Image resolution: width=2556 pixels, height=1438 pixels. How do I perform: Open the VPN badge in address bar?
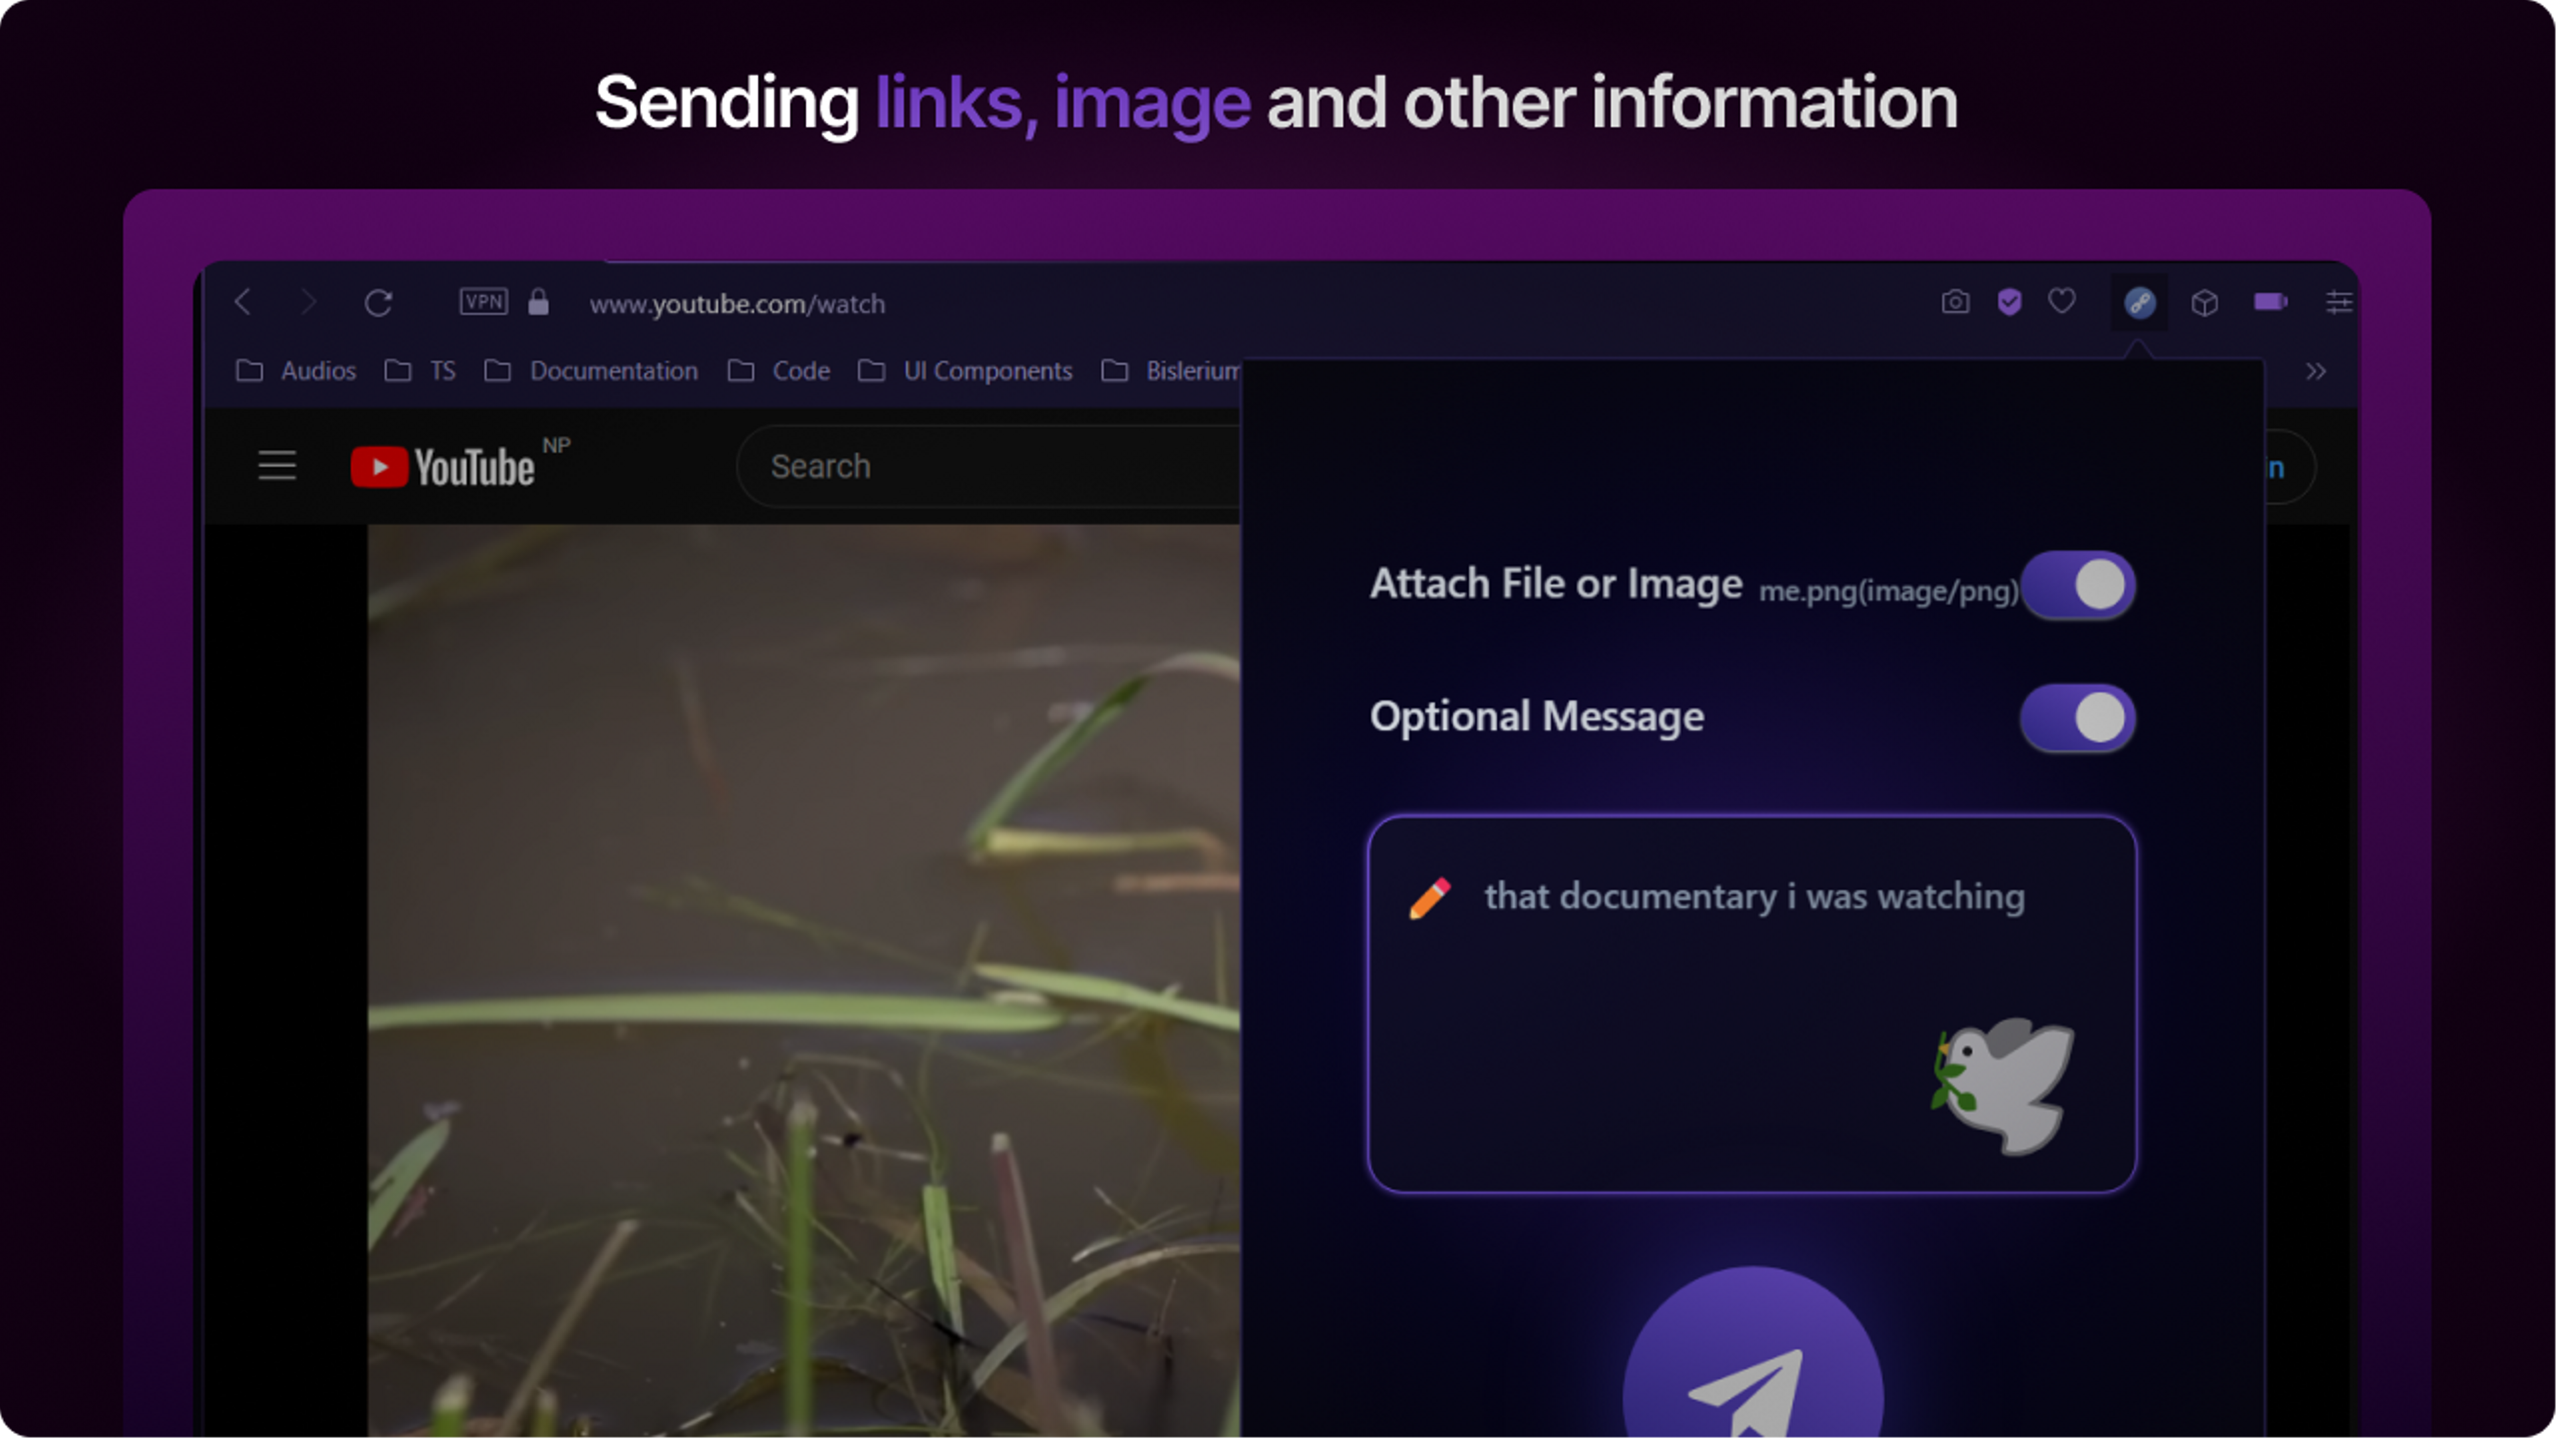click(x=483, y=302)
